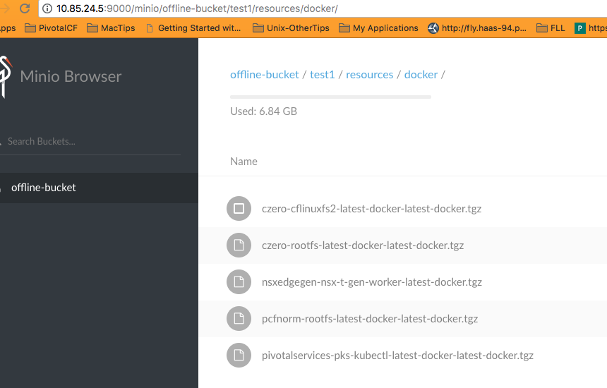The width and height of the screenshot is (607, 388).
Task: Open czero-rootfs-latest-docker-latest-docker.tgz
Action: (x=363, y=245)
